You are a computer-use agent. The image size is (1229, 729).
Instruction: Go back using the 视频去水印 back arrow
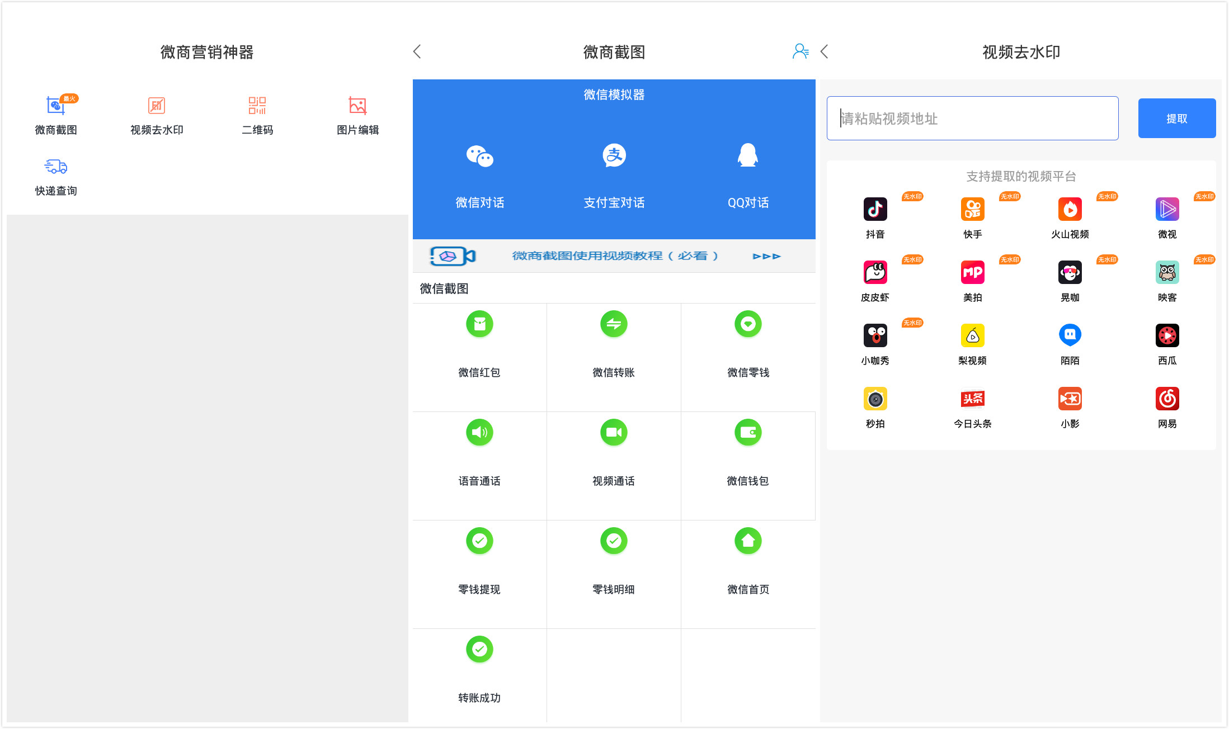pyautogui.click(x=825, y=51)
